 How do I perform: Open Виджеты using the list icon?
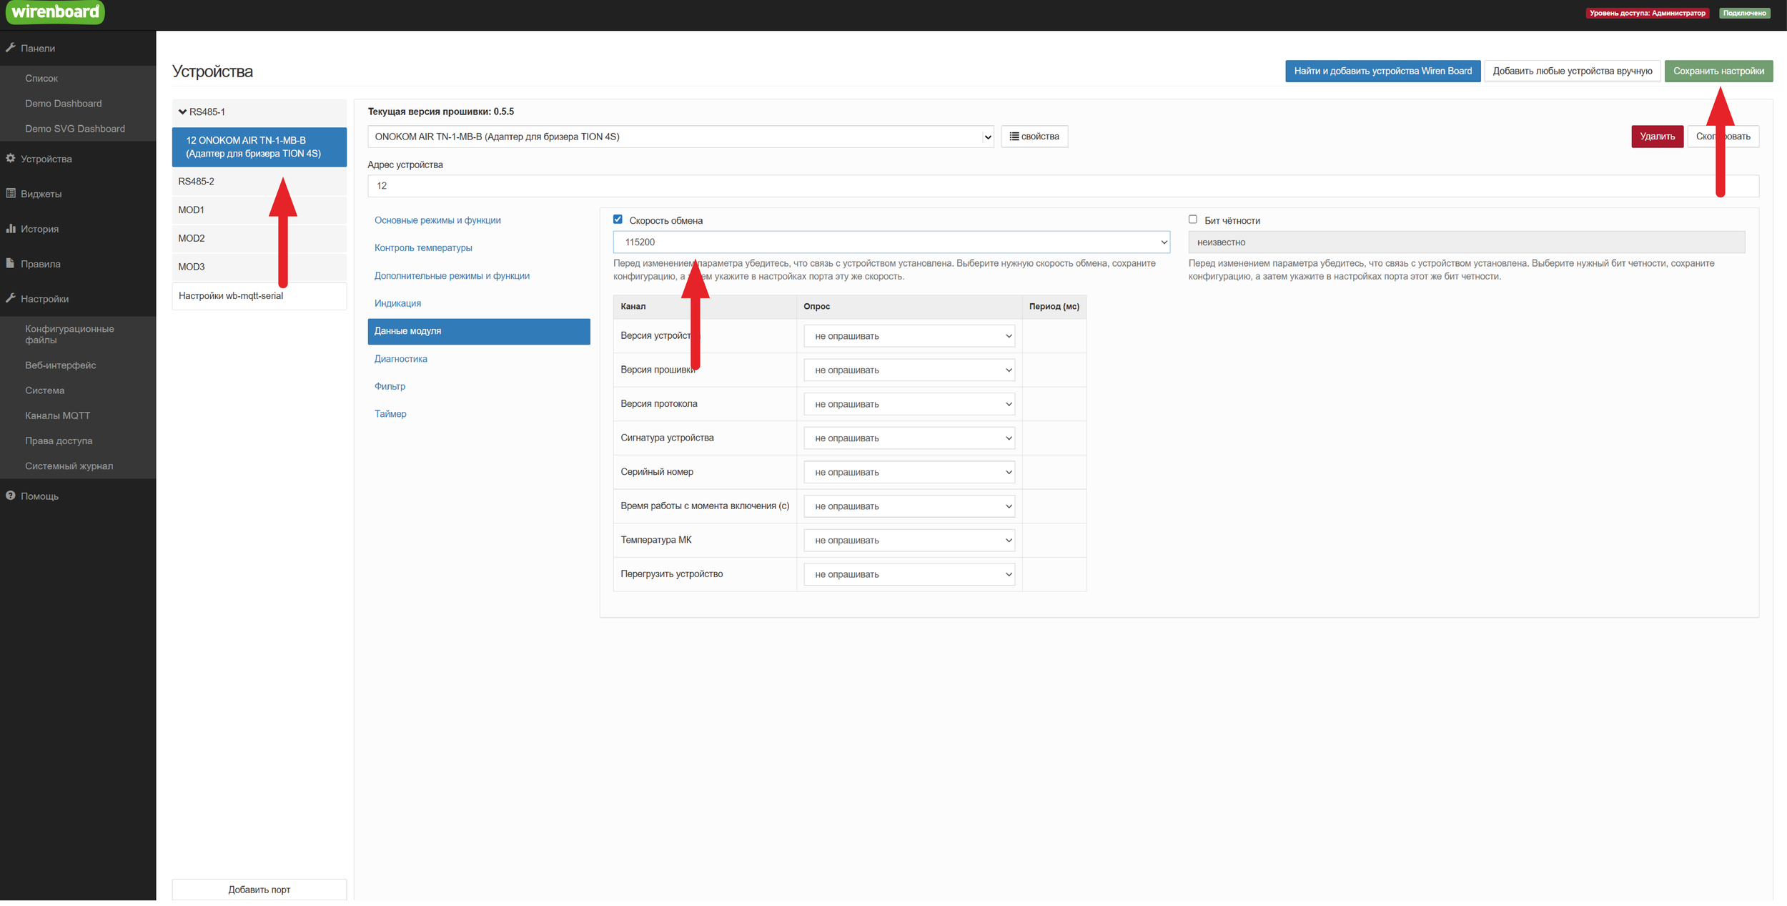click(11, 193)
